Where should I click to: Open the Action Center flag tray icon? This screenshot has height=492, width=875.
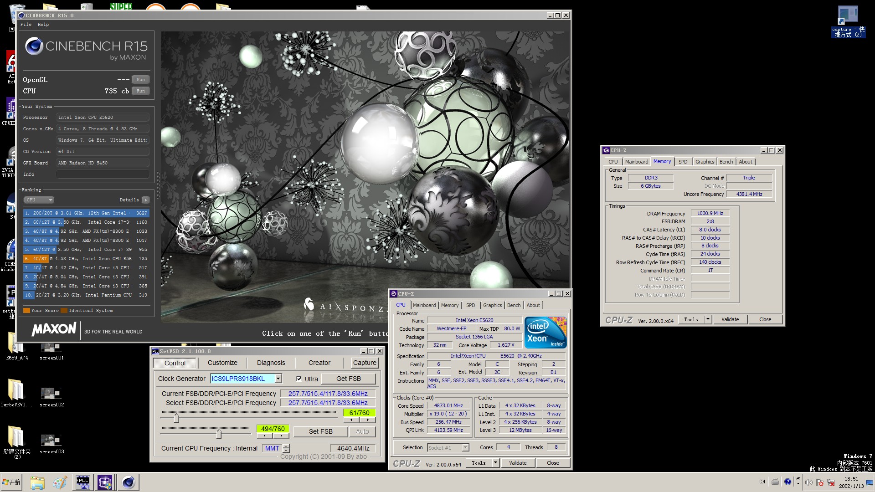[x=819, y=482]
